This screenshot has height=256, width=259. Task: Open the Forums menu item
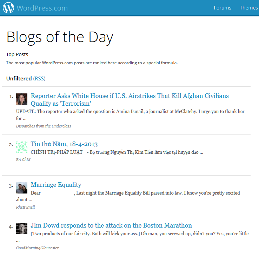click(x=223, y=8)
